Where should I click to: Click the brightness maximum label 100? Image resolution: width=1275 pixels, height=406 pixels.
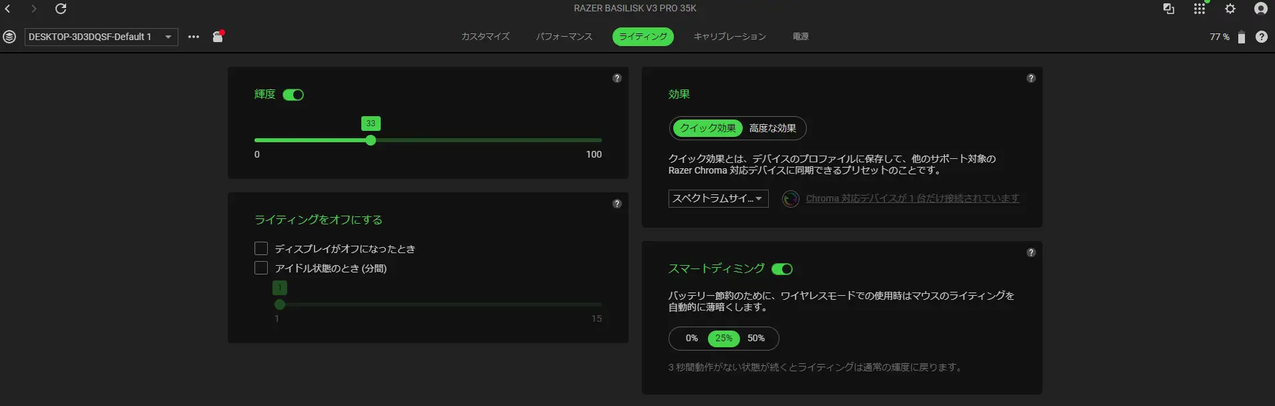click(594, 154)
